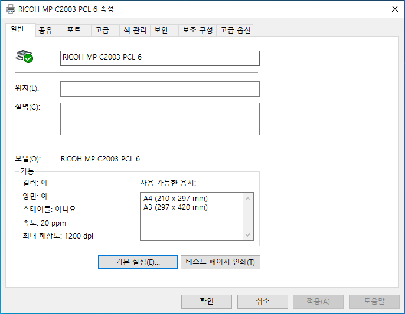Image resolution: width=405 pixels, height=314 pixels.
Task: Click the printer status icon with green check
Action: pos(24,57)
